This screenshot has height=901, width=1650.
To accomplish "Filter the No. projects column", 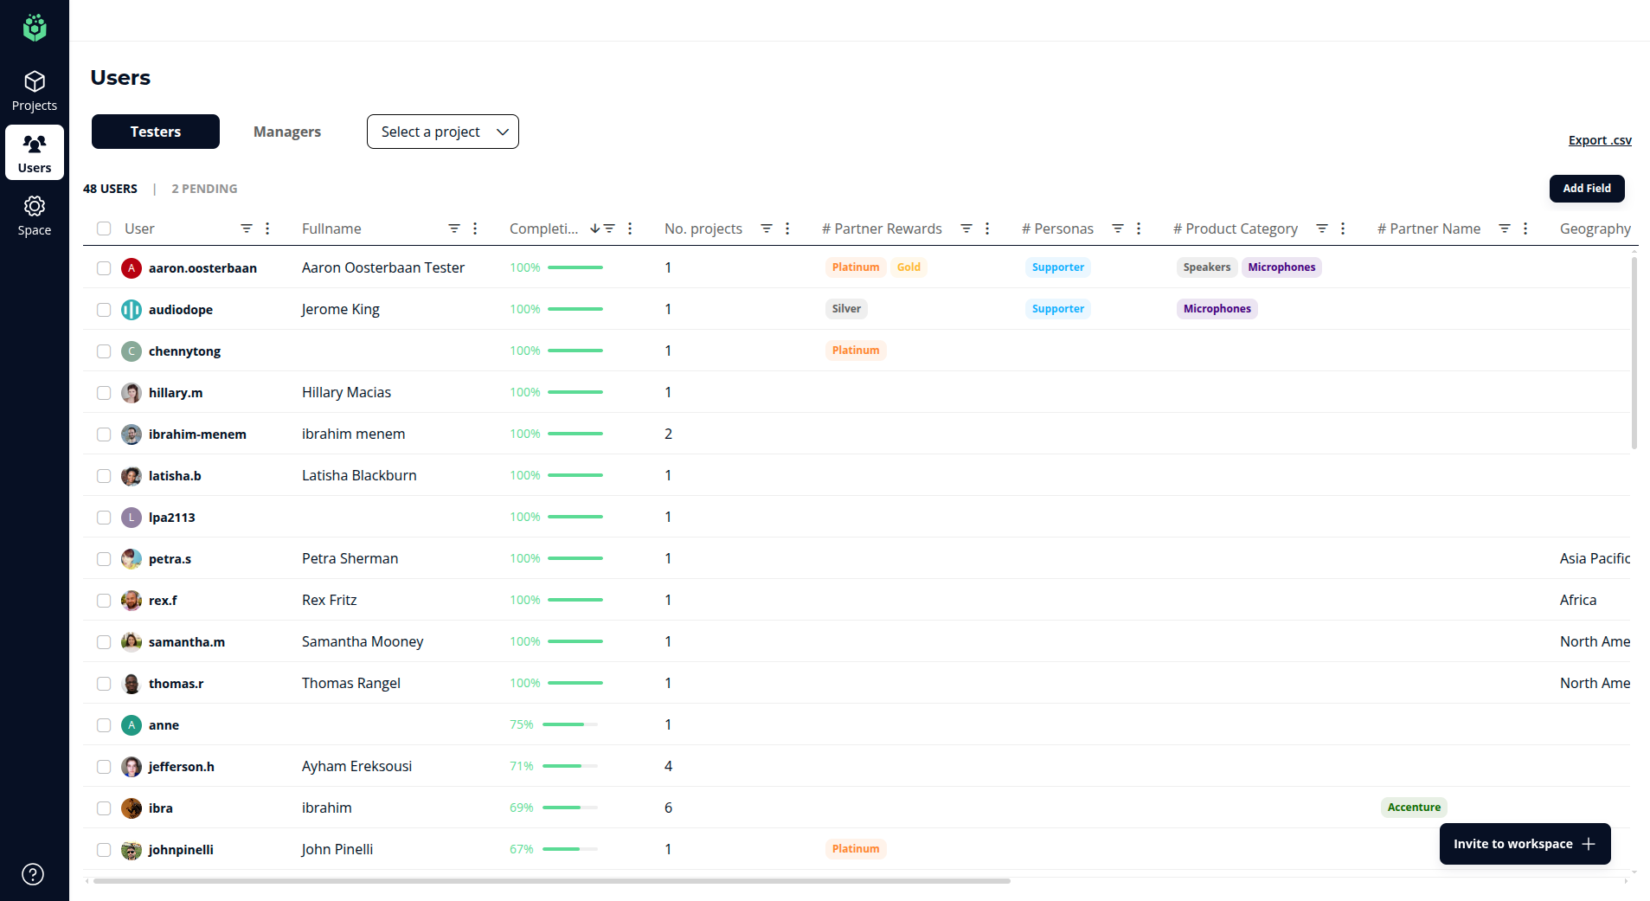I will coord(767,228).
